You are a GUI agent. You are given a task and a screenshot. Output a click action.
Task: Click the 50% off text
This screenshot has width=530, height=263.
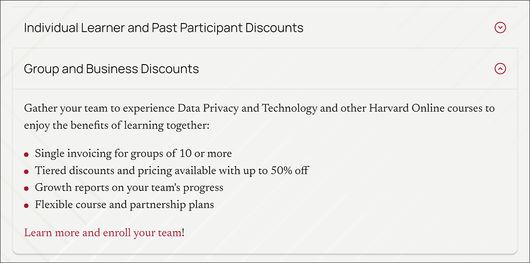click(x=290, y=170)
